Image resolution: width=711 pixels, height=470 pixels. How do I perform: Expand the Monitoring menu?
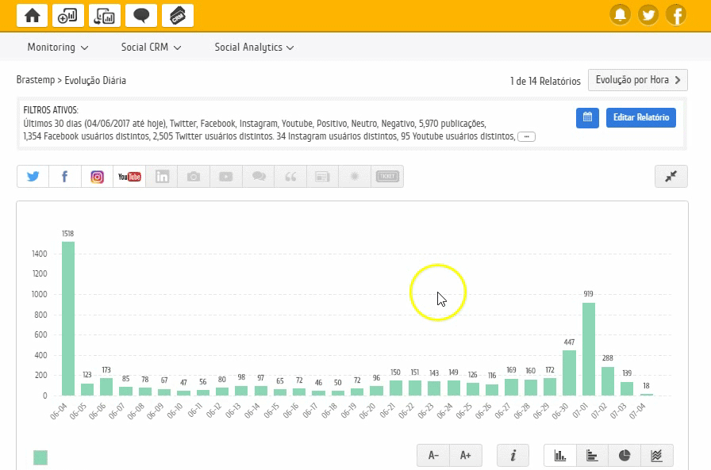[57, 48]
